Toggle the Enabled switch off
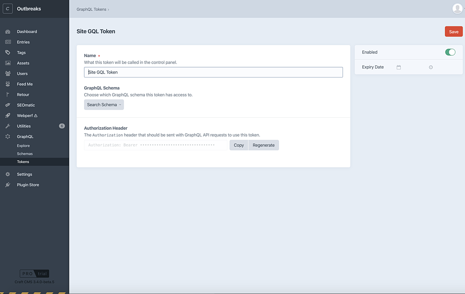The height and width of the screenshot is (294, 465). pos(450,52)
